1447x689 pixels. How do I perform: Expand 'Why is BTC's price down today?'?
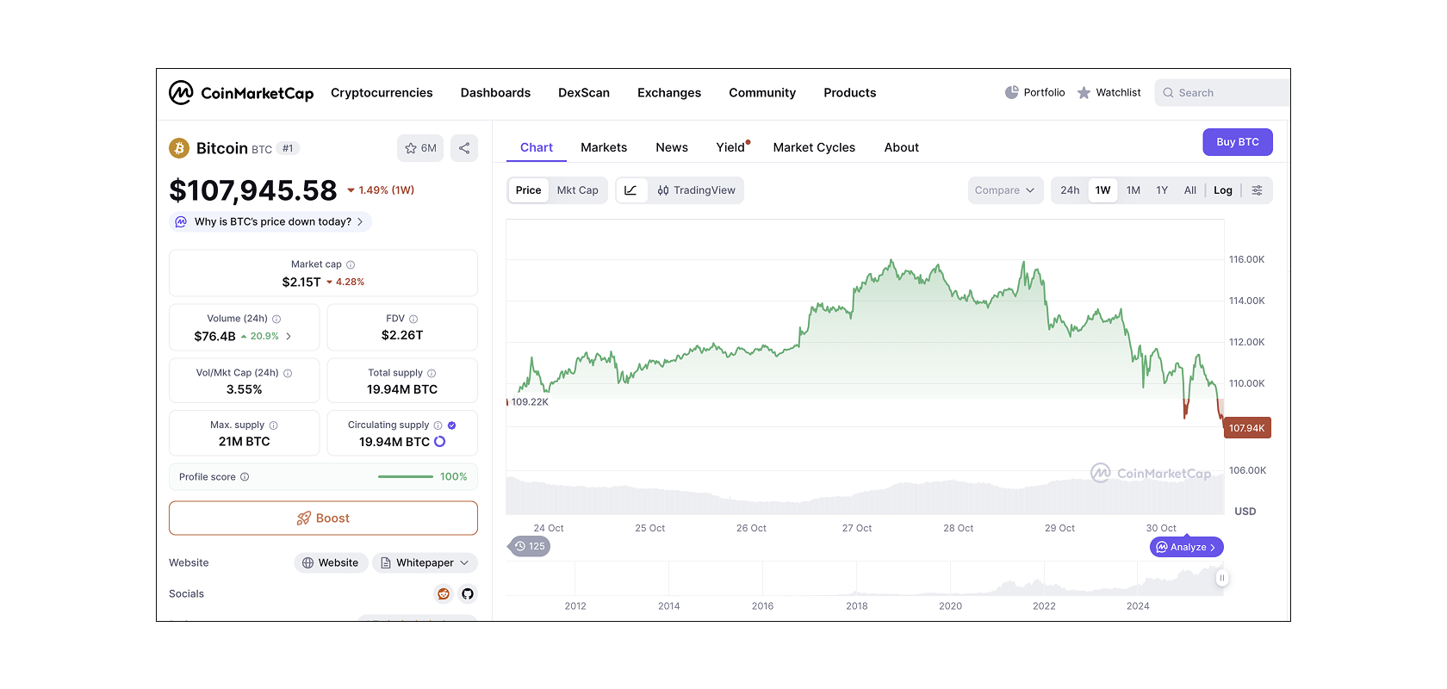270,221
